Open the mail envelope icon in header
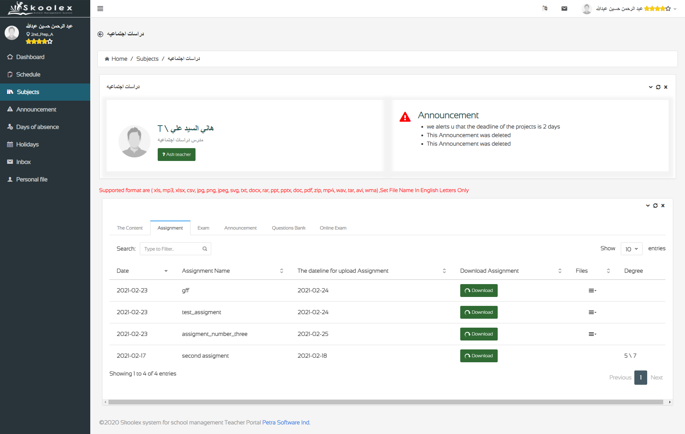Viewport: 685px width, 434px height. 564,9
